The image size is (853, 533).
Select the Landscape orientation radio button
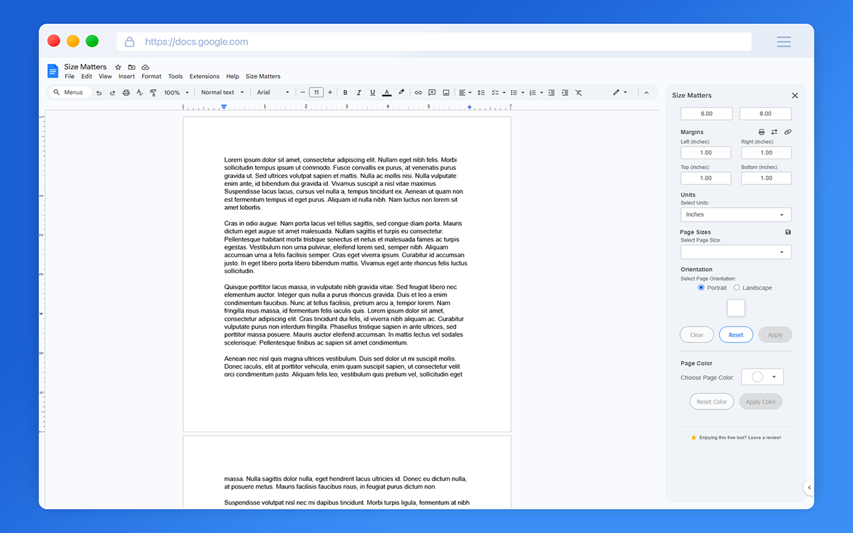point(736,288)
